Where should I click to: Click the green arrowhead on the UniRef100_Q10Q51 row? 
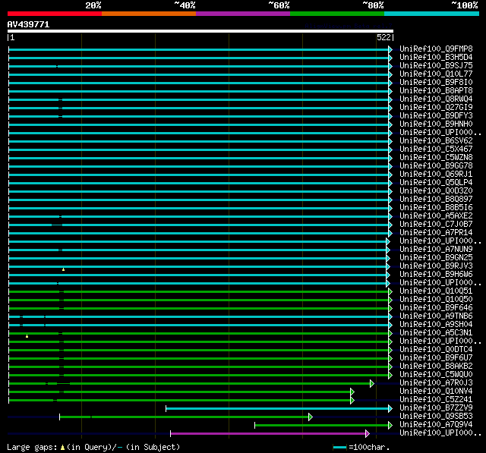390,291
